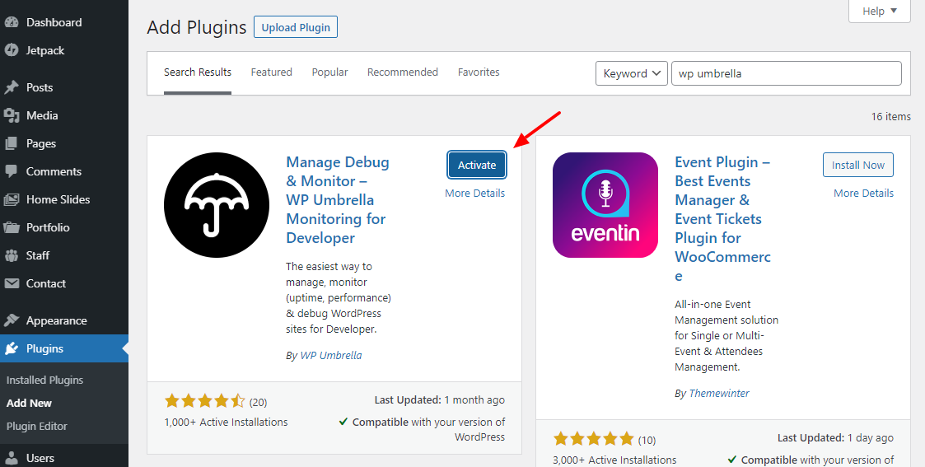Go to Installed Plugins submenu
Viewport: 925px width, 467px height.
tap(44, 381)
